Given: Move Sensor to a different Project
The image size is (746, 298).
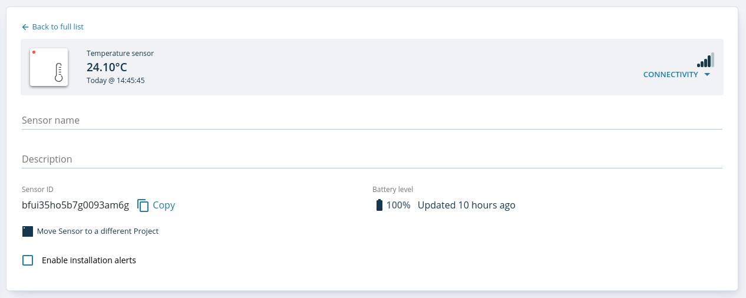Looking at the screenshot, I should pyautogui.click(x=98, y=231).
